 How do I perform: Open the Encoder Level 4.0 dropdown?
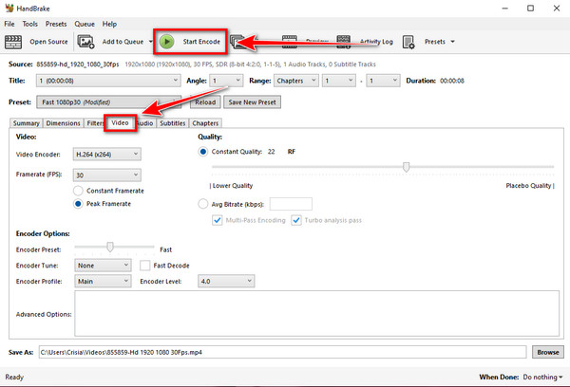(x=226, y=282)
